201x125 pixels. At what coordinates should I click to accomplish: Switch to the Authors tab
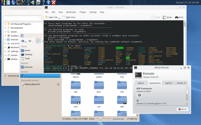click(169, 83)
